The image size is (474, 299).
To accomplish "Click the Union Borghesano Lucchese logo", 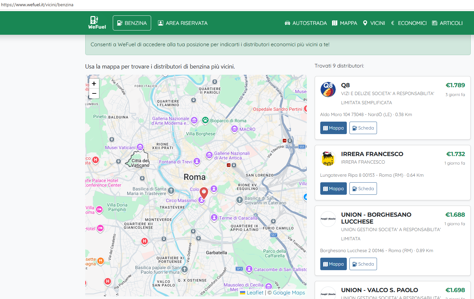I will coord(328,219).
